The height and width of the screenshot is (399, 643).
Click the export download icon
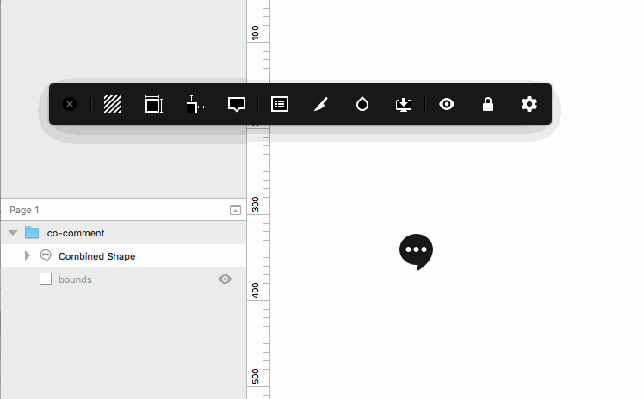point(404,104)
